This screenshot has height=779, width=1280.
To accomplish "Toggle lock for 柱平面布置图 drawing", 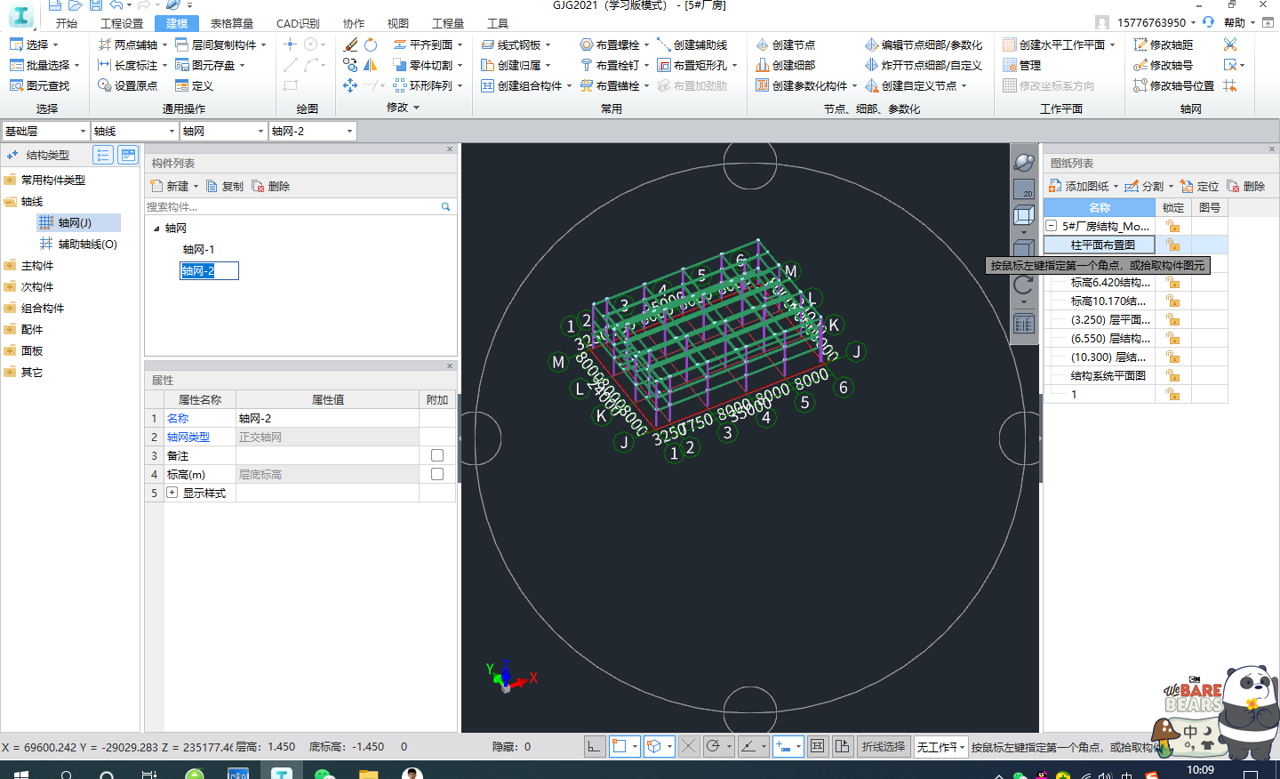I will (x=1173, y=245).
